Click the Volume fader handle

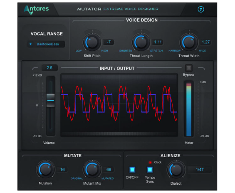50,100
